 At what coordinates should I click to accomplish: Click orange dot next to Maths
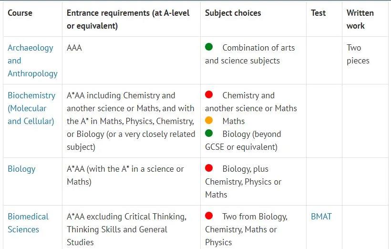click(x=209, y=120)
